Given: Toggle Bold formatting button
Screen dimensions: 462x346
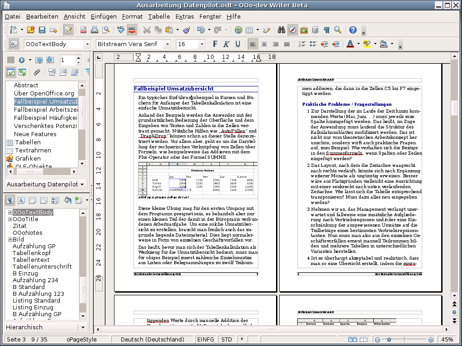Looking at the screenshot, I should pos(215,44).
